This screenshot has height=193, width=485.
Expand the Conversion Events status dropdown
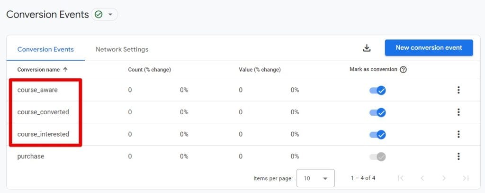coord(105,15)
